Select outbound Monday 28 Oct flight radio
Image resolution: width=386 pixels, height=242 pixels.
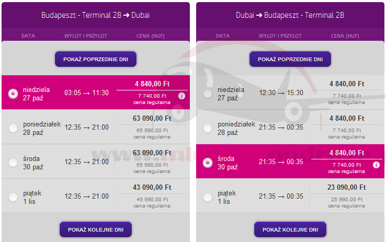(x=13, y=128)
